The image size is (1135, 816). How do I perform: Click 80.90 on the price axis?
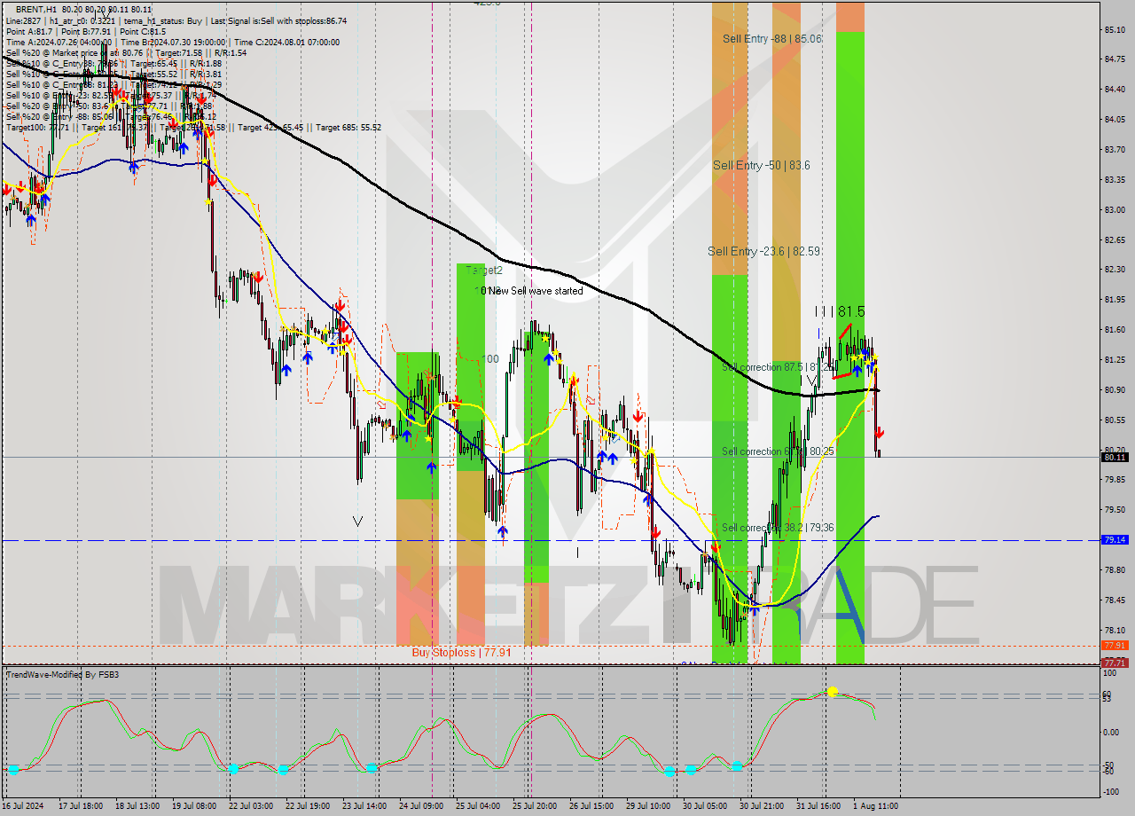1115,390
